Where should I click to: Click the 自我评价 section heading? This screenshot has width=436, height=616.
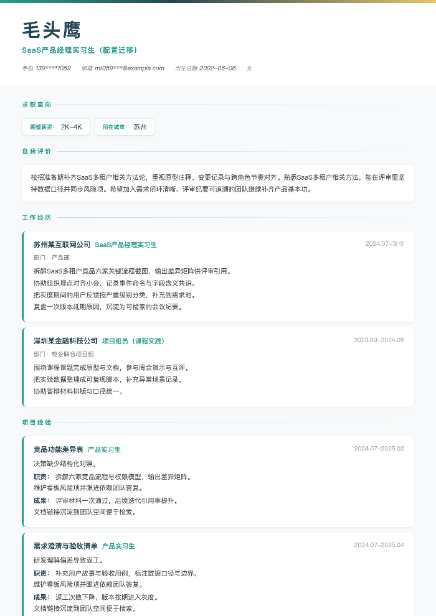pyautogui.click(x=37, y=151)
